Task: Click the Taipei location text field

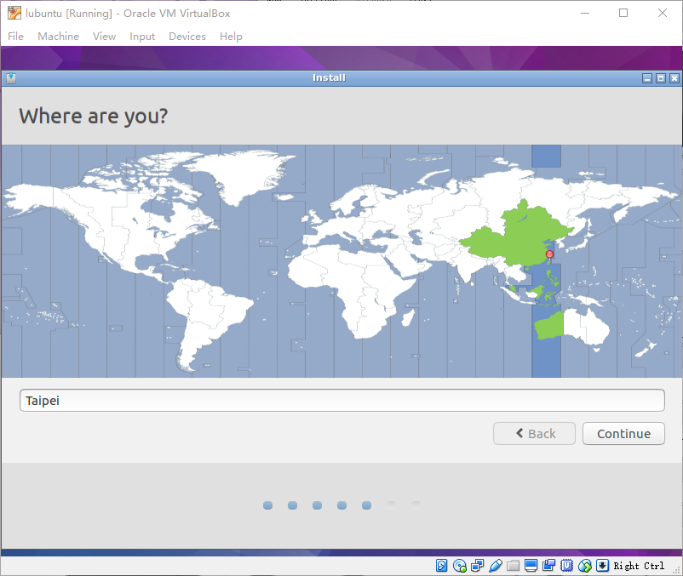Action: tap(341, 401)
